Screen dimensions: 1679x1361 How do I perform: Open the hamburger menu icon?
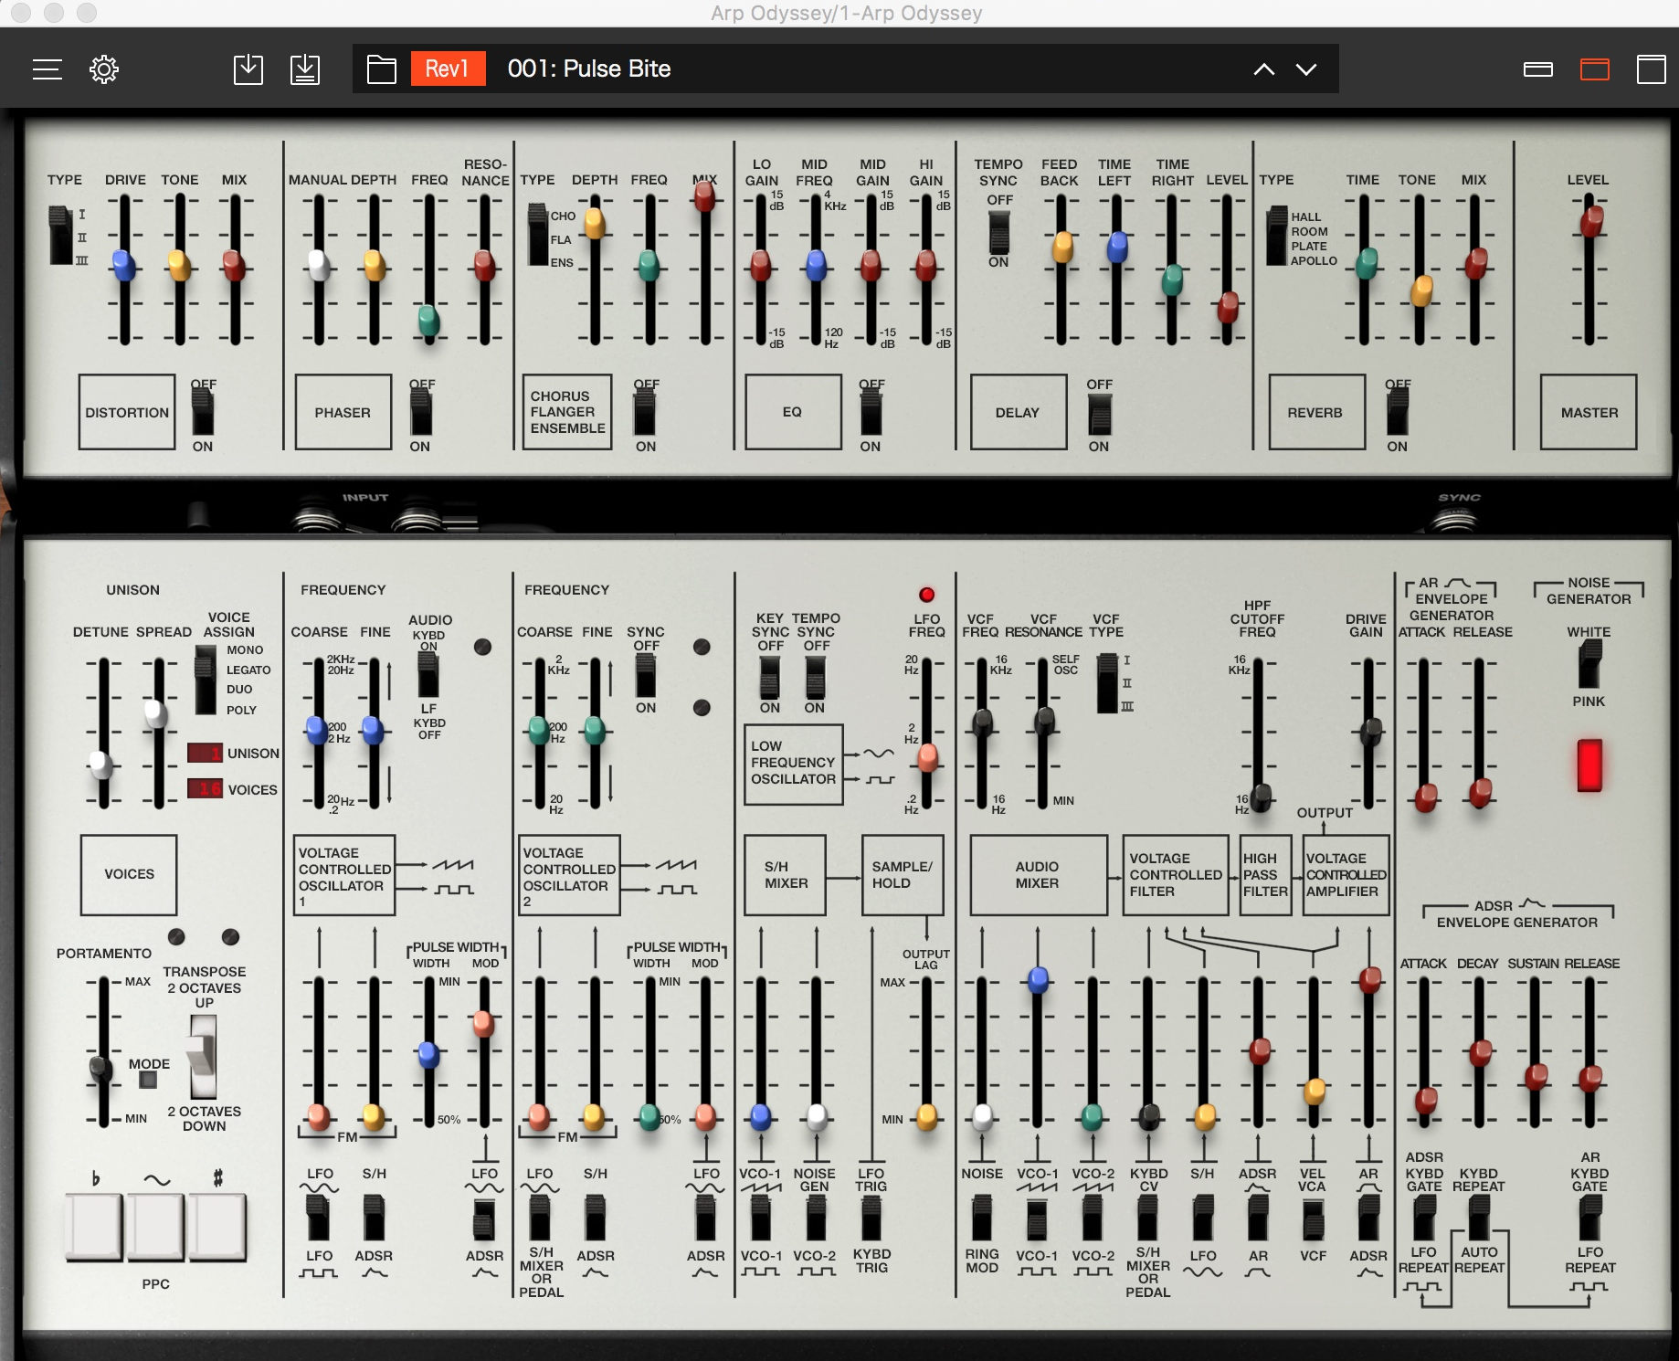tap(48, 69)
